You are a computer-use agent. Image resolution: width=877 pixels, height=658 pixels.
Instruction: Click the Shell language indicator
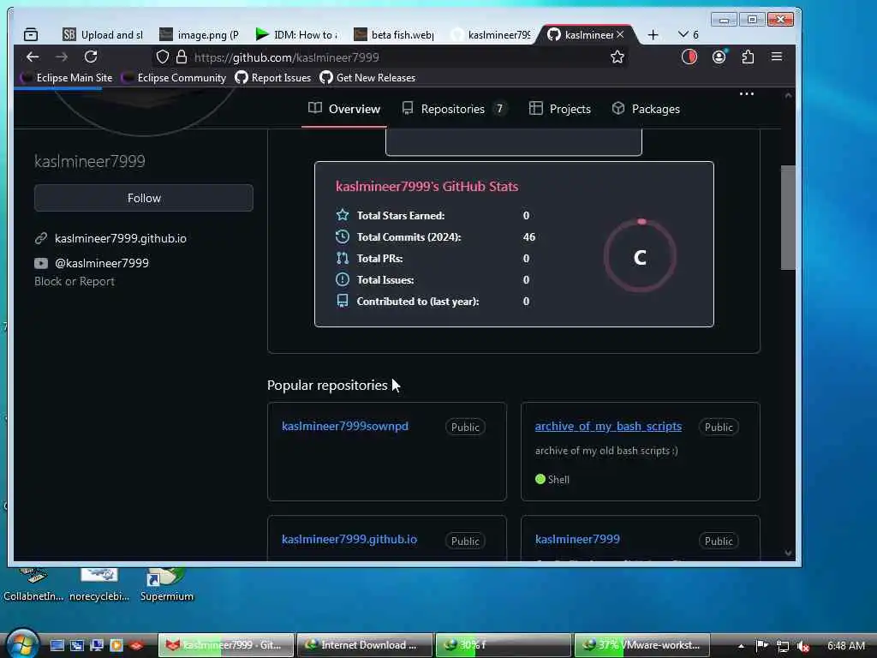pos(552,480)
